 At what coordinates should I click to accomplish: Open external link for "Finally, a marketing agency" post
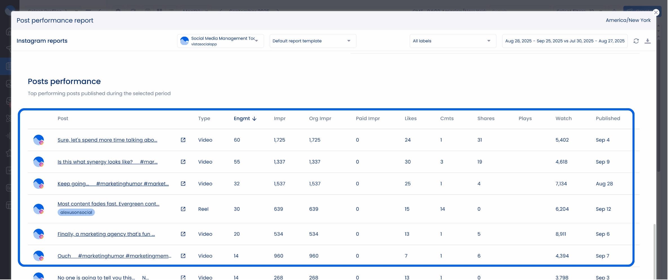(x=183, y=234)
